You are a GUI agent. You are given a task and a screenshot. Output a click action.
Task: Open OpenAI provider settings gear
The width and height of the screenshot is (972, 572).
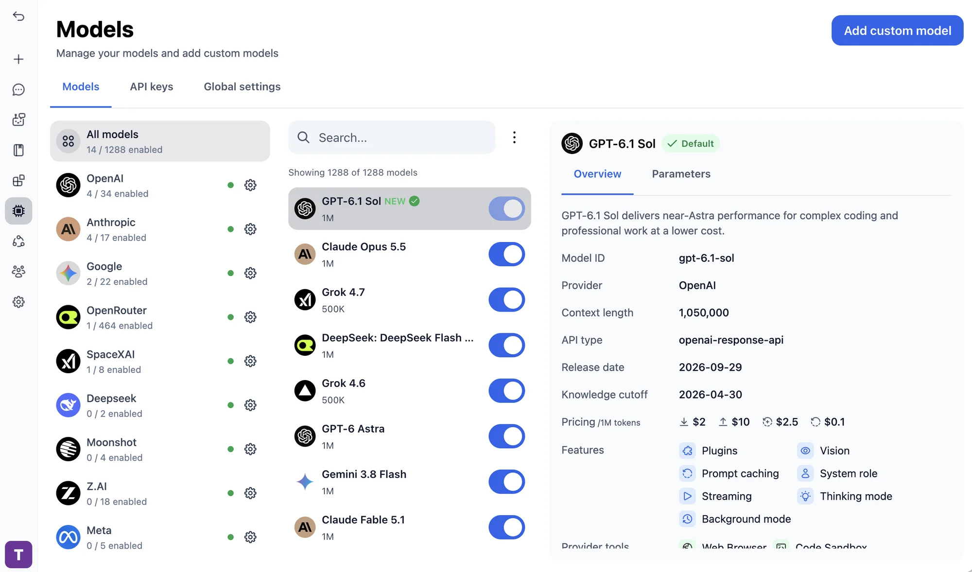(x=250, y=185)
